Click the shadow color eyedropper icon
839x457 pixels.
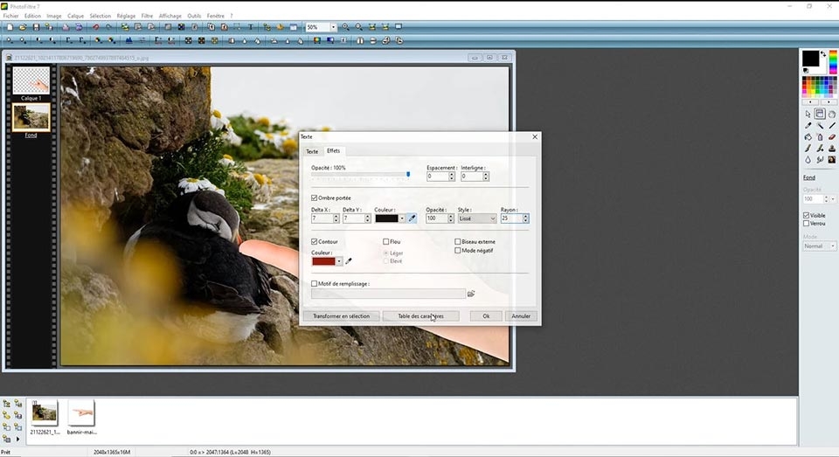413,218
